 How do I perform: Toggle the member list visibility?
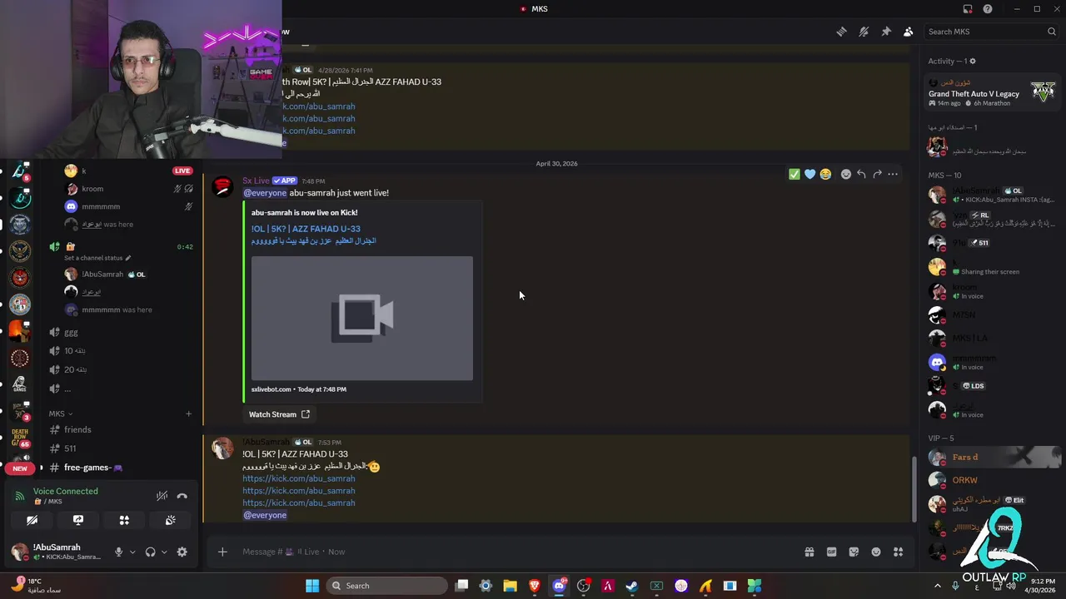[909, 32]
